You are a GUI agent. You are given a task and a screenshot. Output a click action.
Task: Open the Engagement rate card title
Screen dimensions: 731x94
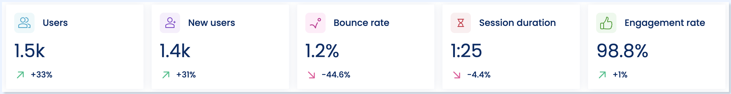665,23
